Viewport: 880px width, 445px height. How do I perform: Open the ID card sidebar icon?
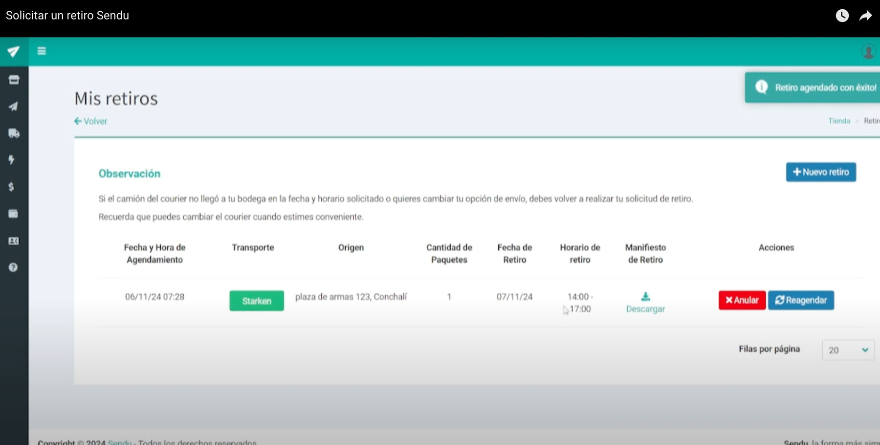(13, 241)
